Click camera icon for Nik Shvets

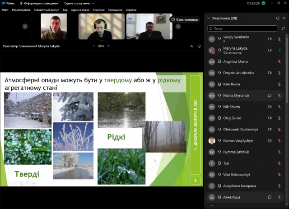tap(270, 107)
